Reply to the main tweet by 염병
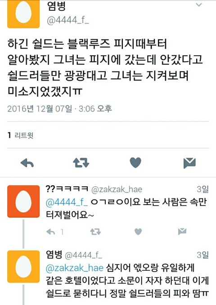Screen dimensions: 216x305 tap(27, 163)
